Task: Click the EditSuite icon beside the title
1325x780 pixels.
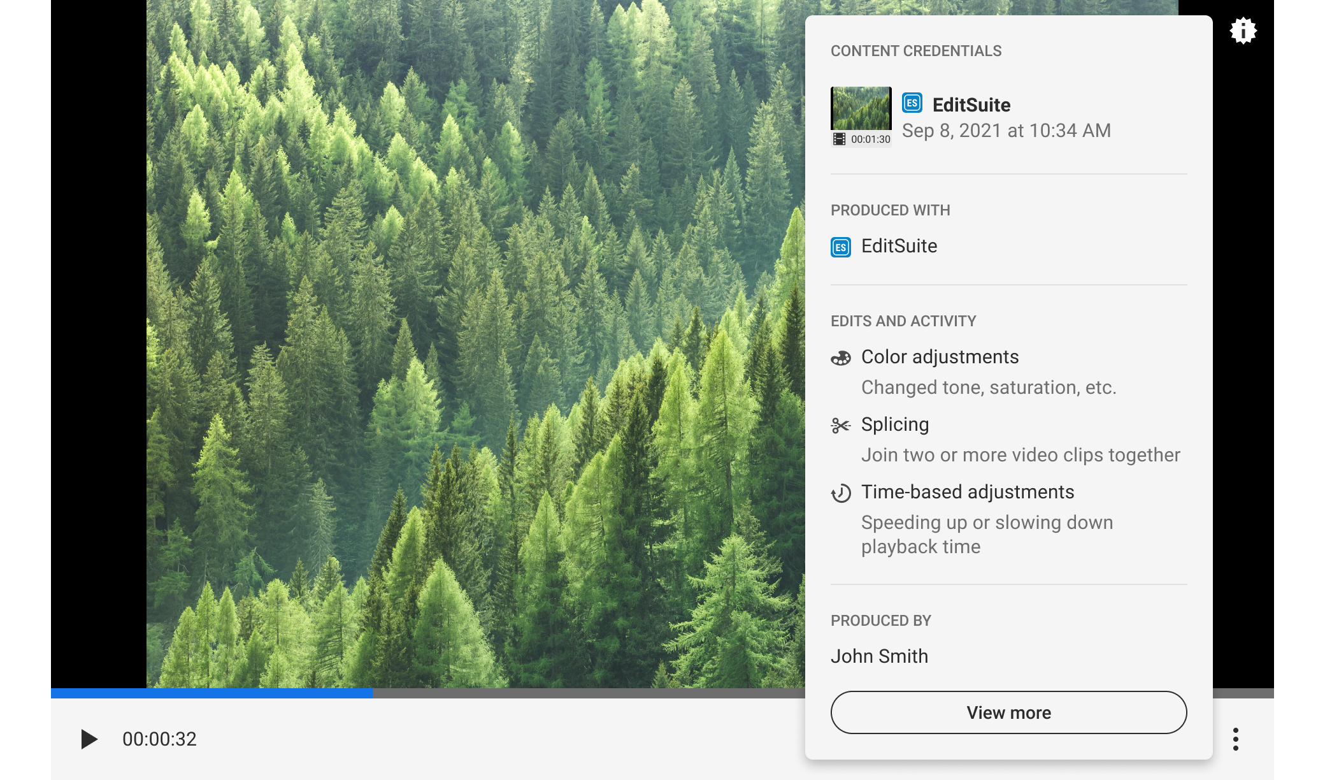Action: click(x=912, y=103)
